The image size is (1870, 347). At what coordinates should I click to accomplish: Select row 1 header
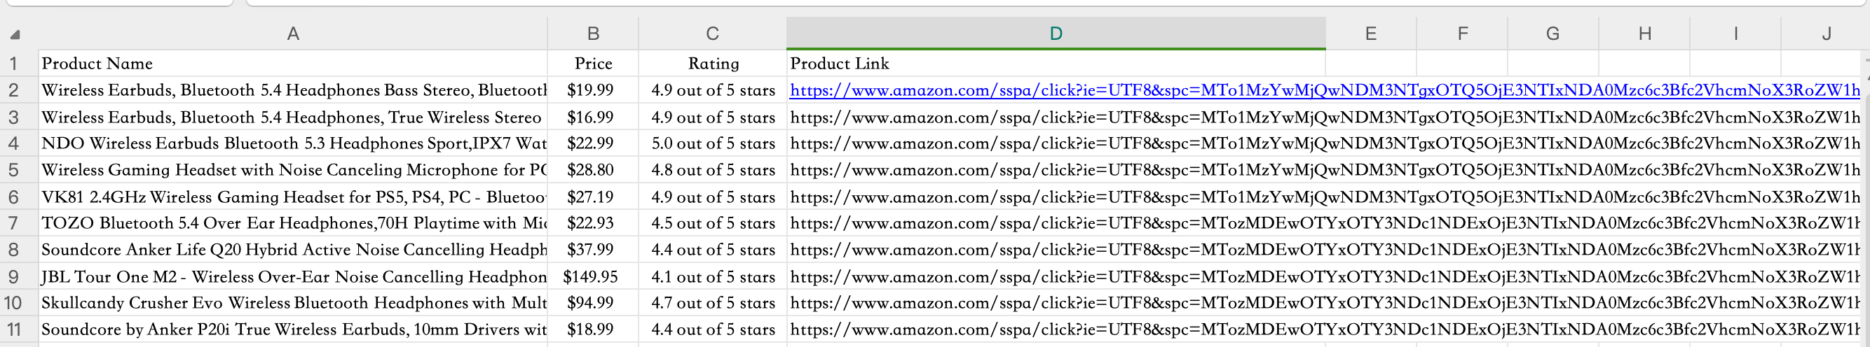tap(14, 64)
